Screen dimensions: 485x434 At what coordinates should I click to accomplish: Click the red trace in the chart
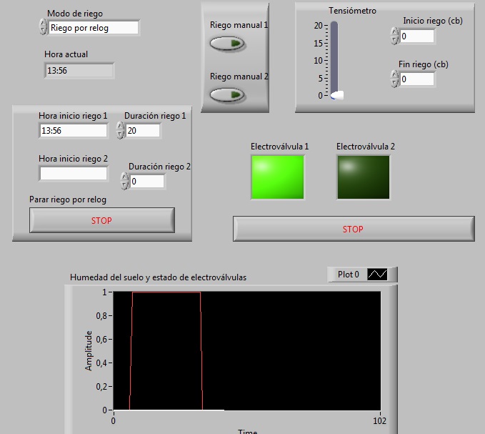tap(166, 292)
